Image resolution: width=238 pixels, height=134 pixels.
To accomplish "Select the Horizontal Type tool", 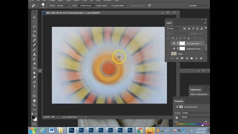I will [x=34, y=87].
